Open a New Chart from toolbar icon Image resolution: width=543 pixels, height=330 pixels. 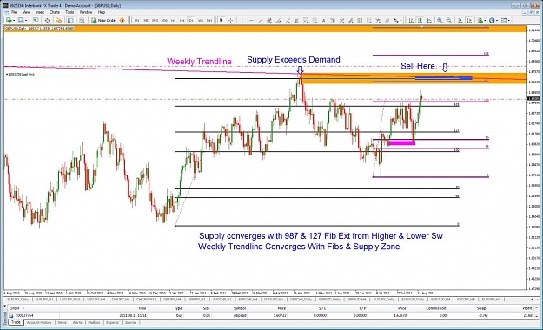(x=9, y=21)
